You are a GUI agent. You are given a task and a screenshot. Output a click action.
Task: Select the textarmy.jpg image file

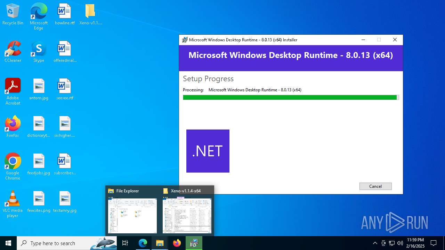65,202
